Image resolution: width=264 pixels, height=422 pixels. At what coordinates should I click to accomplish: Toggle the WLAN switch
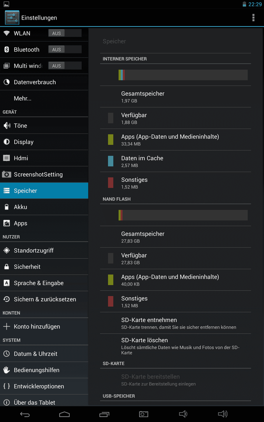[65, 33]
